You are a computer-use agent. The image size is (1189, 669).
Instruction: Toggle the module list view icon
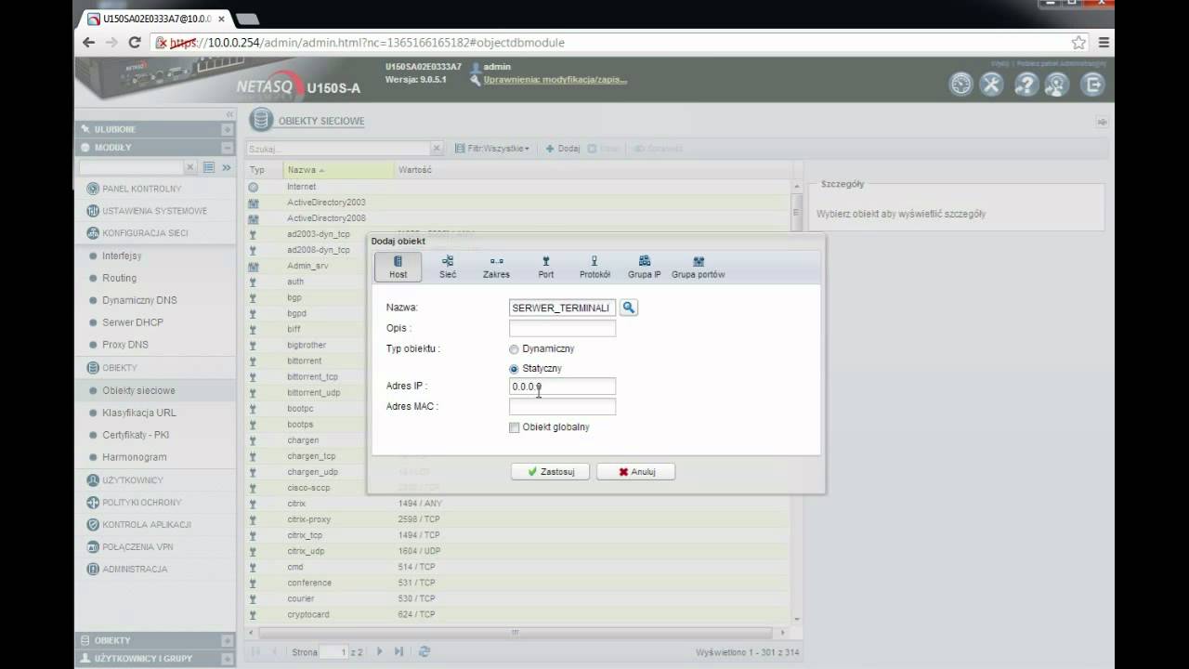[209, 167]
